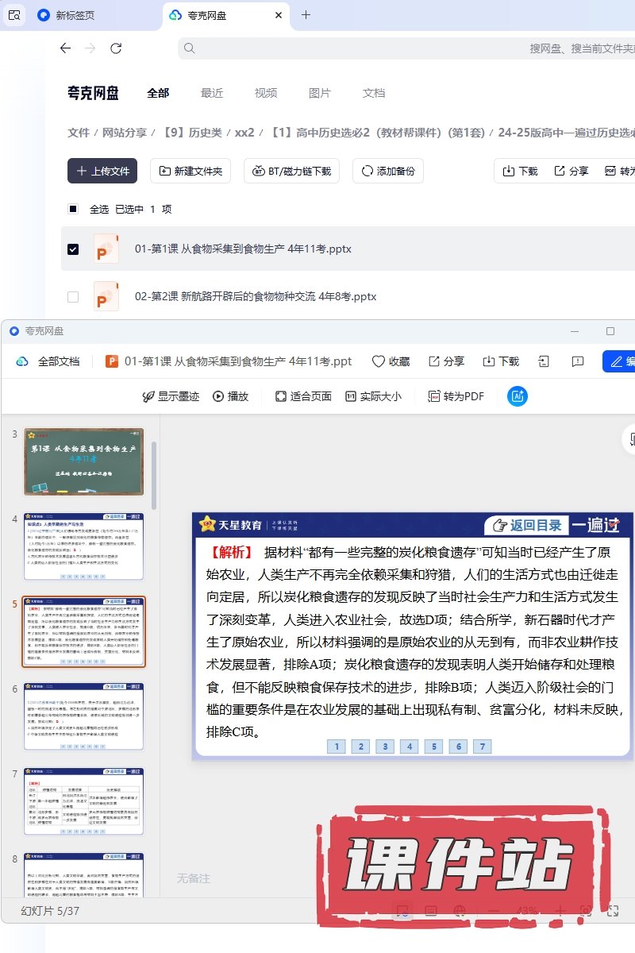Select 适合页面 fit page option
This screenshot has height=953, width=635.
(x=303, y=396)
